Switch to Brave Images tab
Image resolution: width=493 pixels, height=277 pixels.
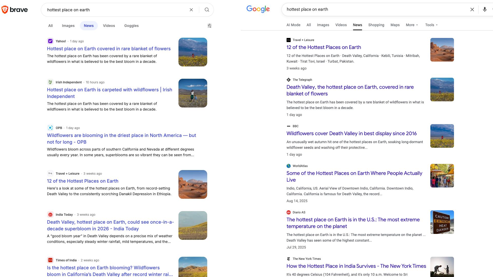pos(68,26)
